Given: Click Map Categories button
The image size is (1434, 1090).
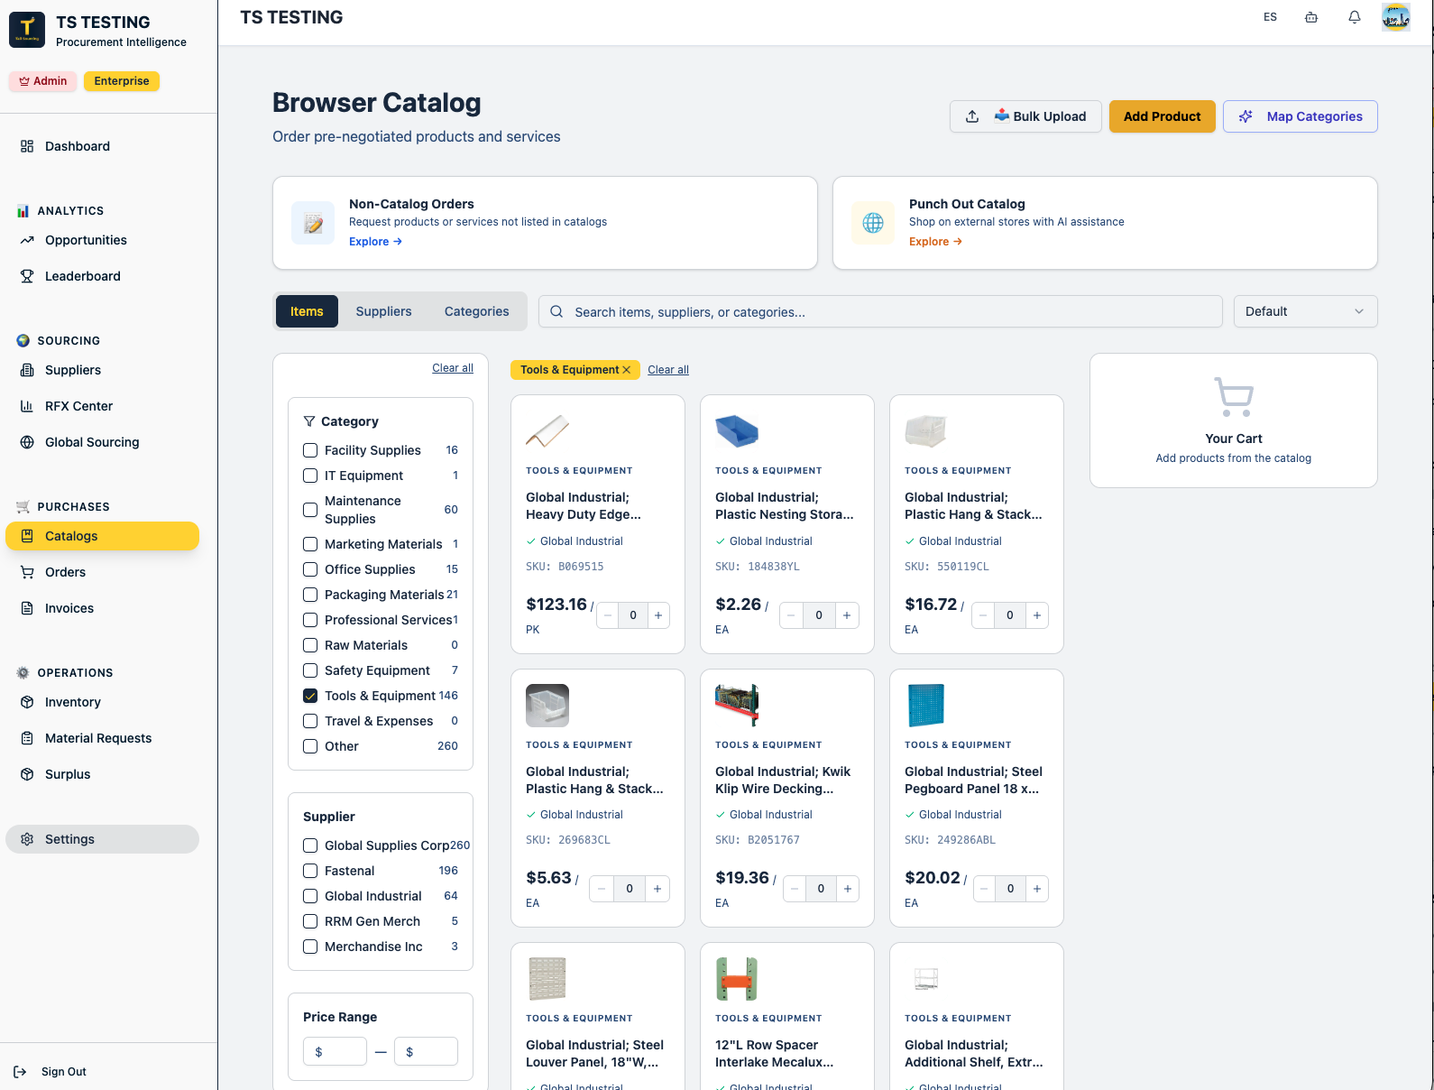Looking at the screenshot, I should point(1300,116).
